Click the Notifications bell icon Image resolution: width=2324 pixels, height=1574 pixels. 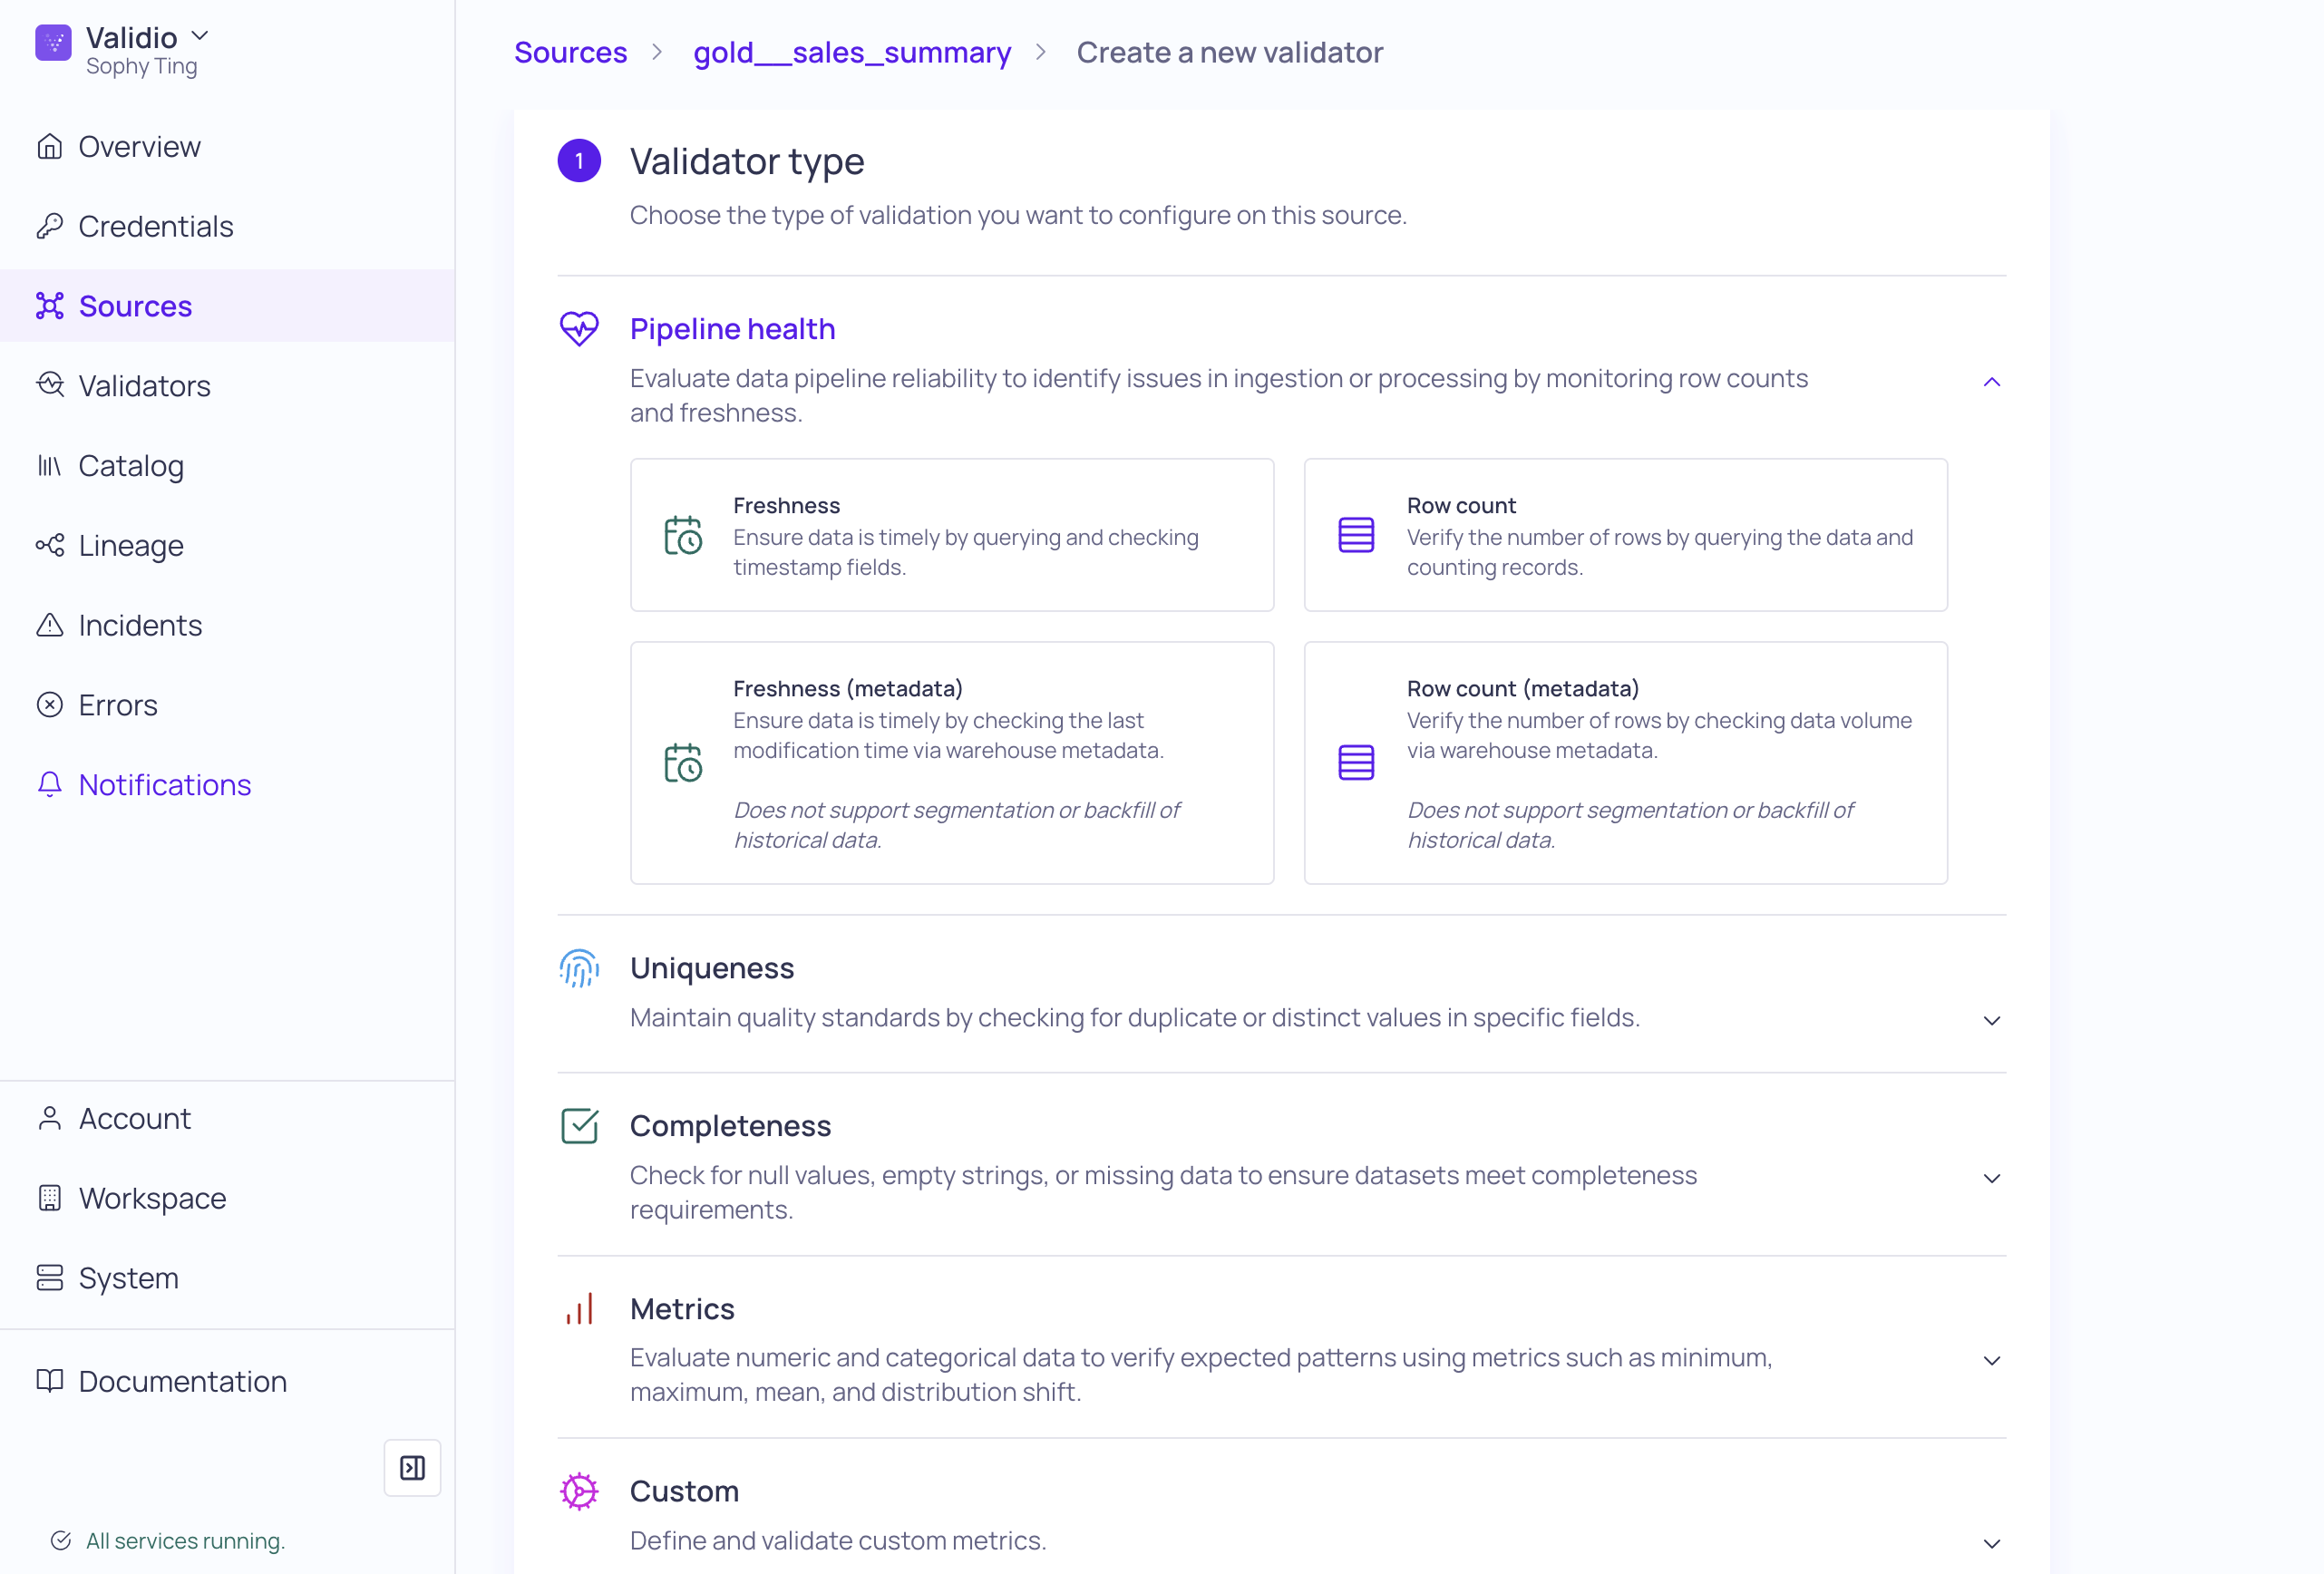(50, 785)
